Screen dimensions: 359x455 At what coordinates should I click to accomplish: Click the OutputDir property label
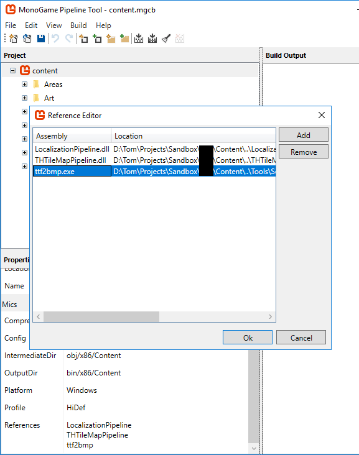(21, 373)
